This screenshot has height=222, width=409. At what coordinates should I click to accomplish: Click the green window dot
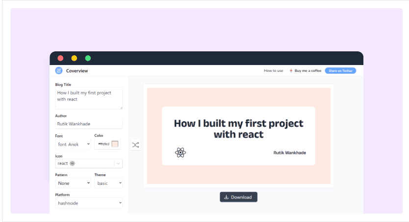[x=88, y=58]
